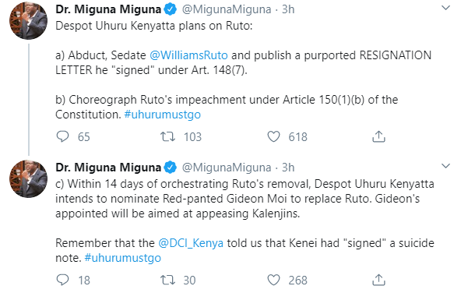Viewport: 461px width, 293px height.
Task: Reply to the second tweet with 18 replies
Action: click(62, 280)
